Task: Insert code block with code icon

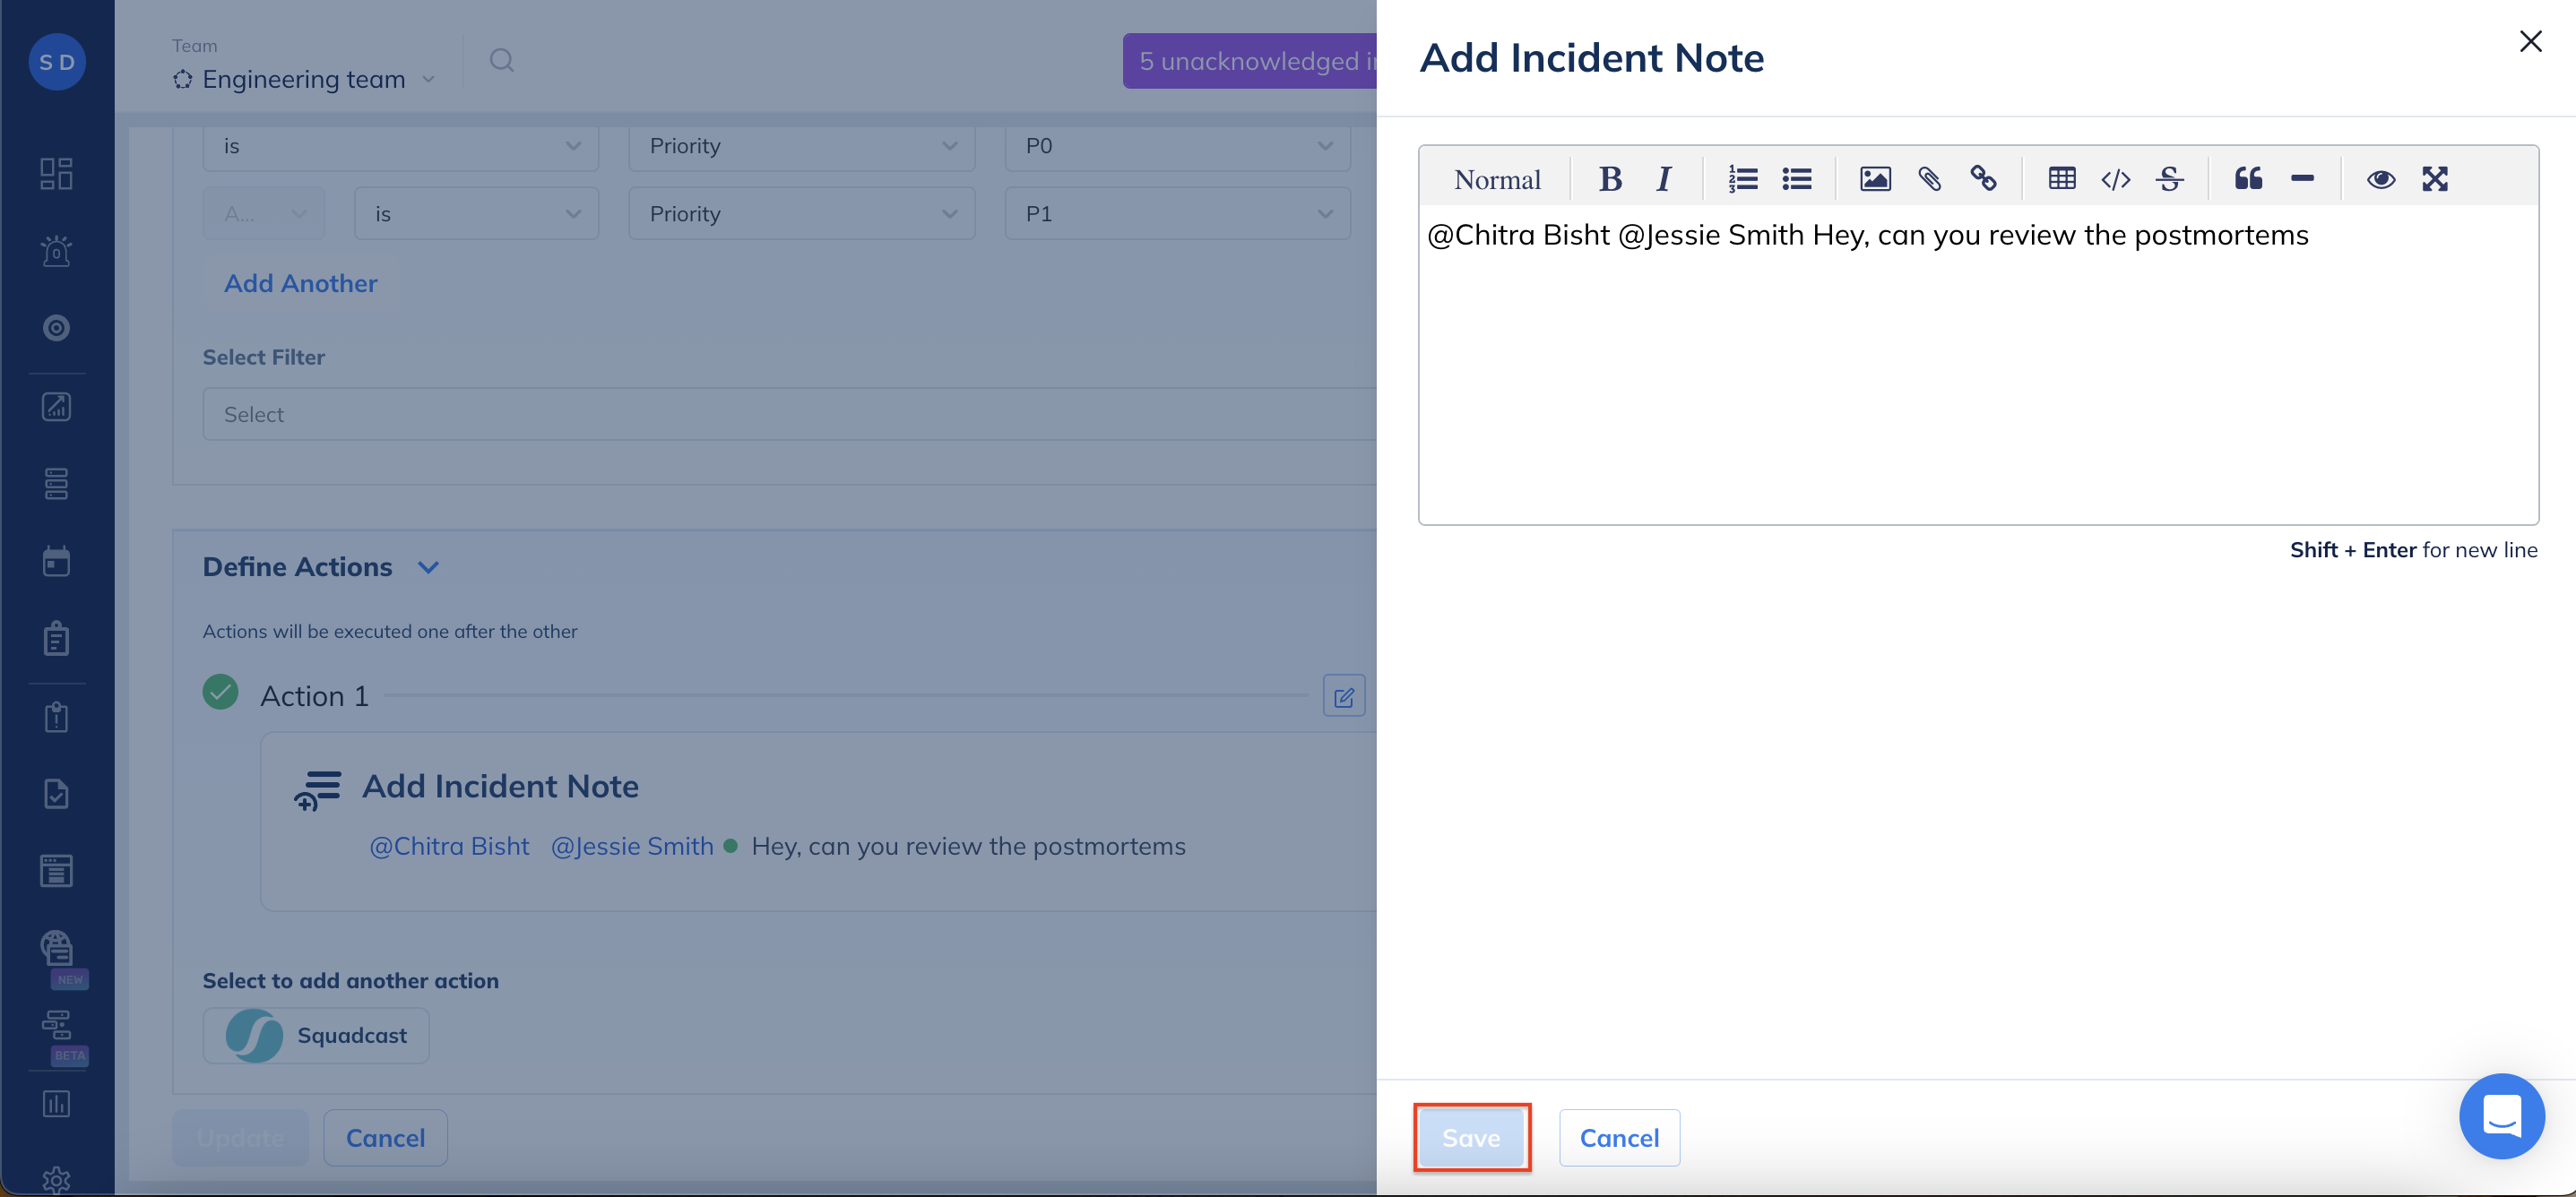Action: (x=2115, y=179)
